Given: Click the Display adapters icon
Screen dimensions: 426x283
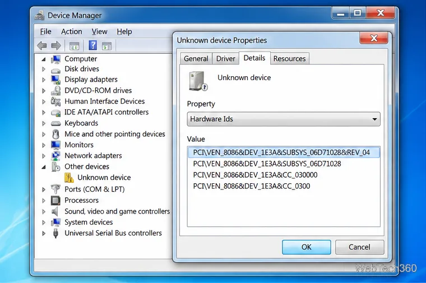Looking at the screenshot, I should click(56, 80).
